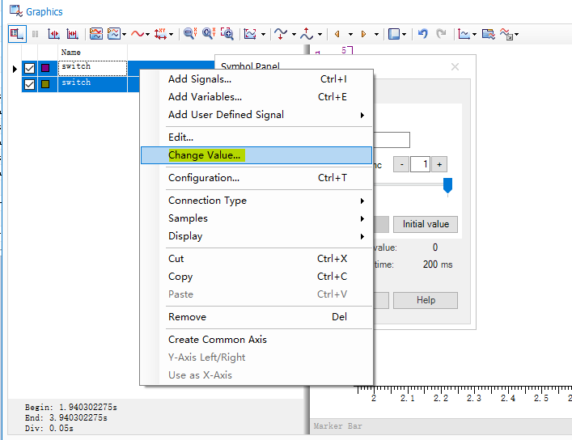
Task: Open the Display submenu
Action: point(256,236)
